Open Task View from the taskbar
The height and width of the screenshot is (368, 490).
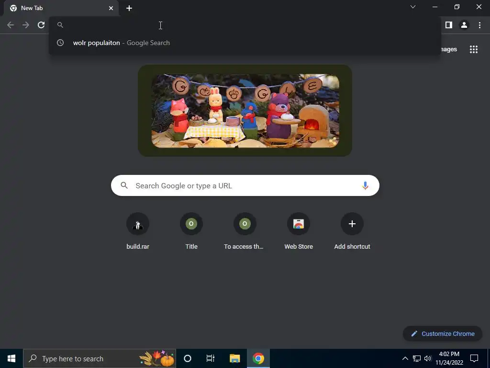[x=211, y=358]
